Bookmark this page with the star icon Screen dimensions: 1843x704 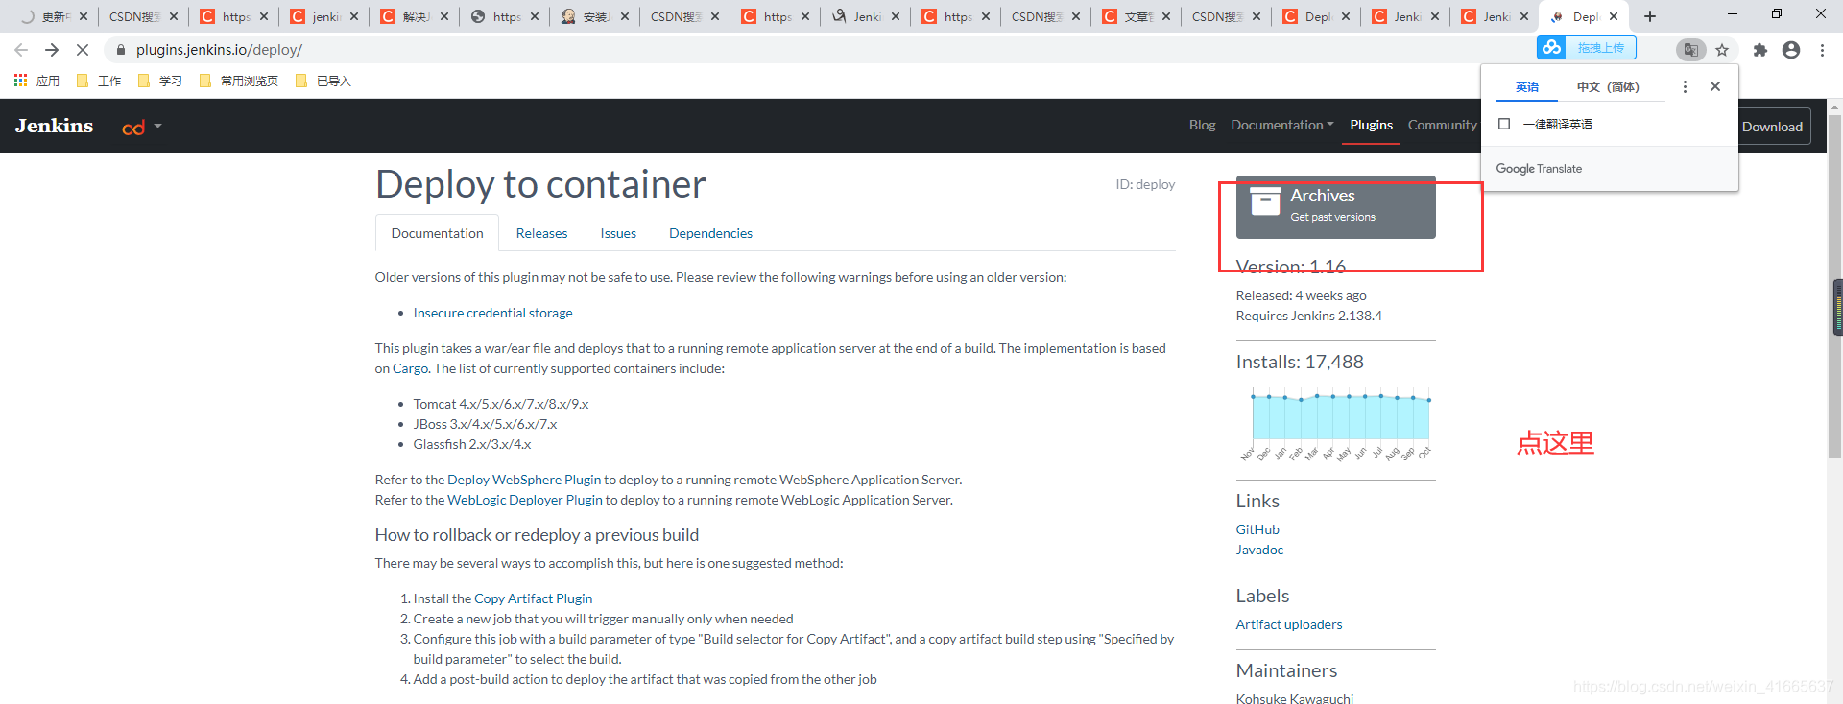point(1722,50)
